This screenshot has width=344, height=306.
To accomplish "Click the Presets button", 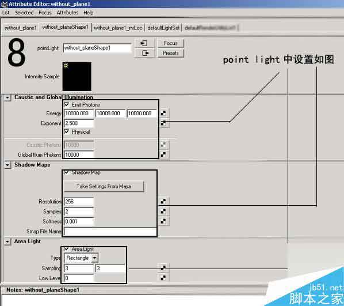I will [x=170, y=53].
